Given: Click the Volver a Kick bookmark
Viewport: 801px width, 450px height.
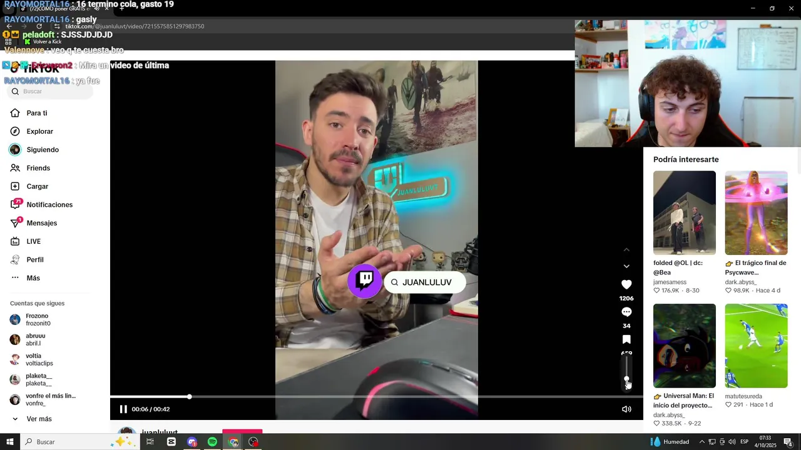Looking at the screenshot, I should tap(43, 41).
